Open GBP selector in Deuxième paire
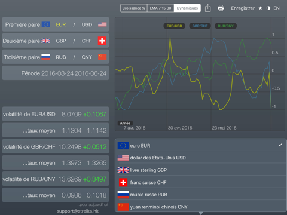 pos(61,41)
